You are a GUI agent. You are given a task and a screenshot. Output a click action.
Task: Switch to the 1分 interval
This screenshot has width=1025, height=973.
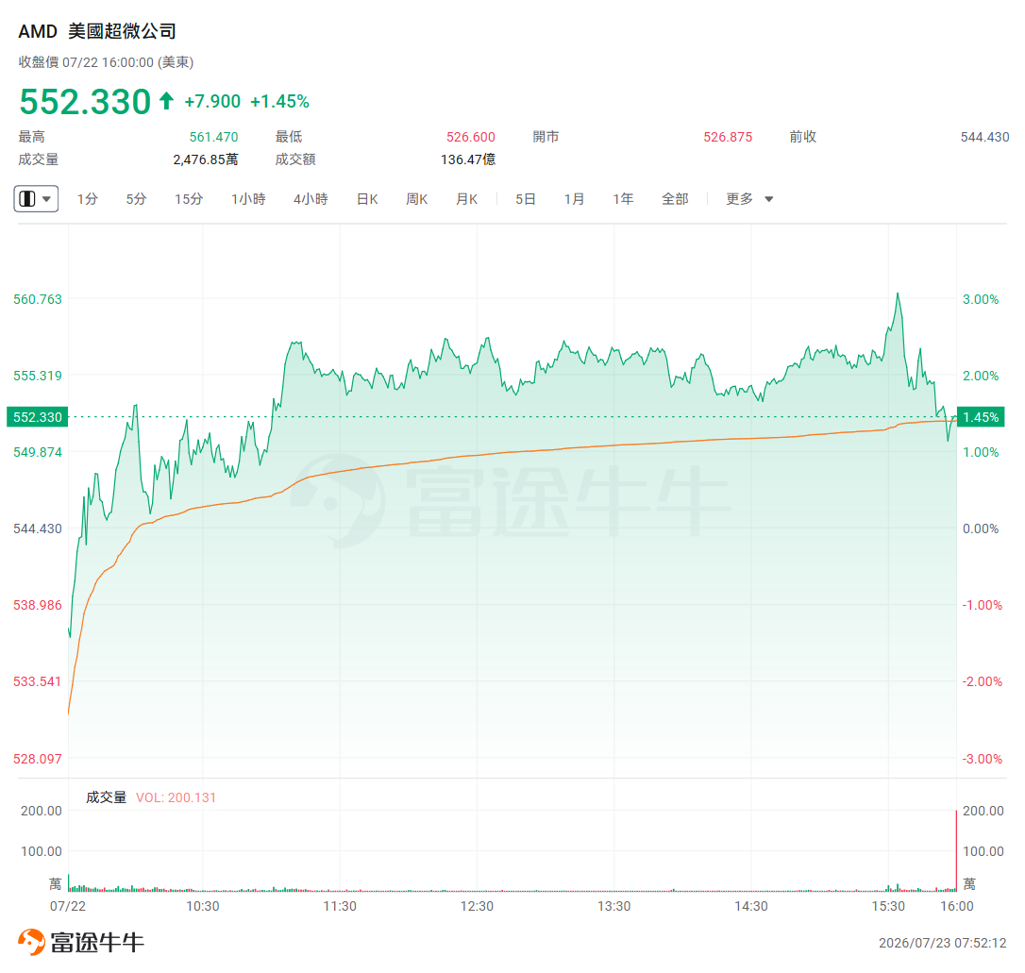point(87,198)
